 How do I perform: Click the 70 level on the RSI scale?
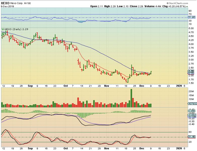(190, 14)
